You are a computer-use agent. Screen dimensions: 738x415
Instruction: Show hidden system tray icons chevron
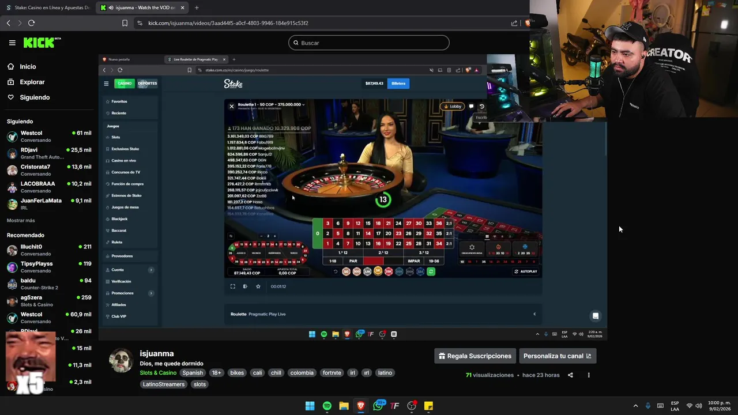(635, 406)
